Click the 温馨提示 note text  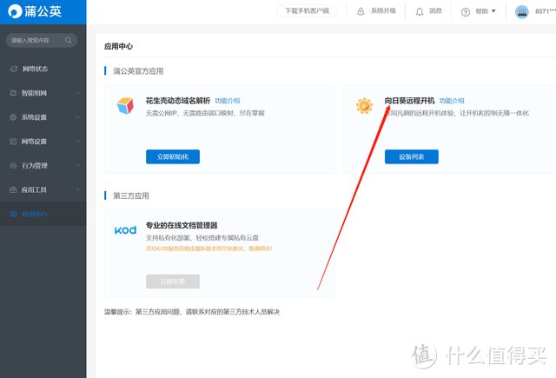point(192,312)
